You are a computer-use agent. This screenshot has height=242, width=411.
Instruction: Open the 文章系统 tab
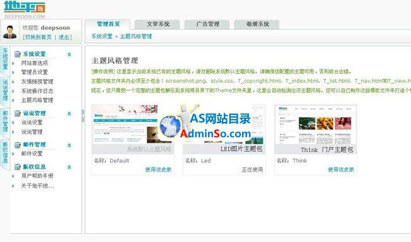coord(157,25)
